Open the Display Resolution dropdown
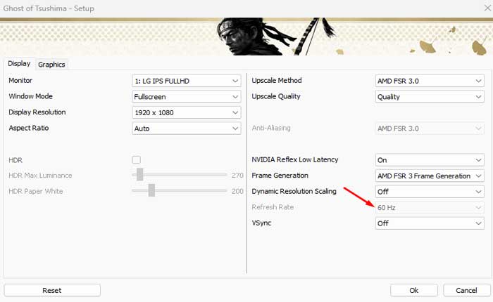The width and height of the screenshot is (493, 302). tap(187, 112)
